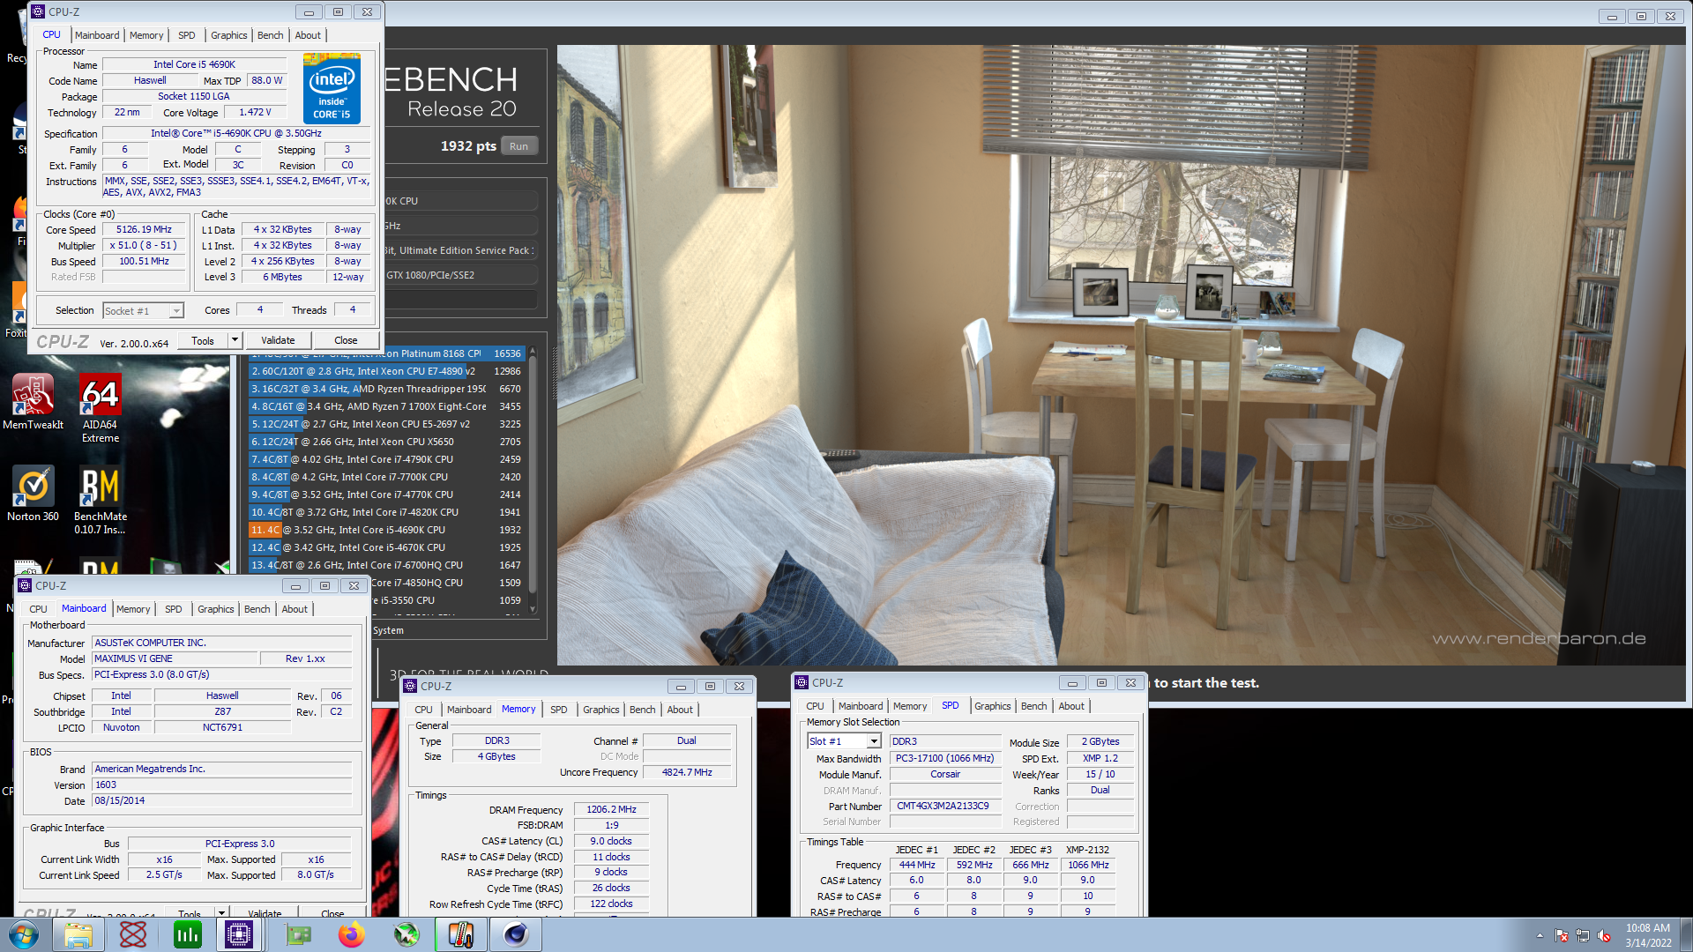Click motherboard model MAXIMUS VI GENE
This screenshot has width=1693, height=952.
[175, 658]
